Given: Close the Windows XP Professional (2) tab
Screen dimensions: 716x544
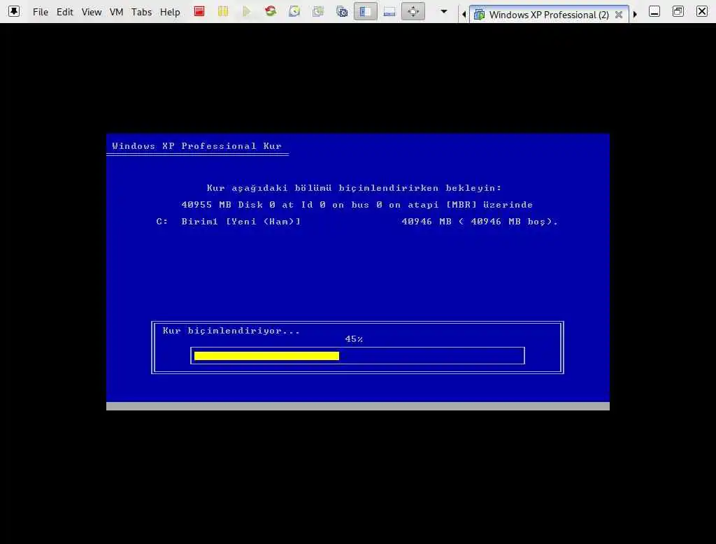Looking at the screenshot, I should coord(619,15).
